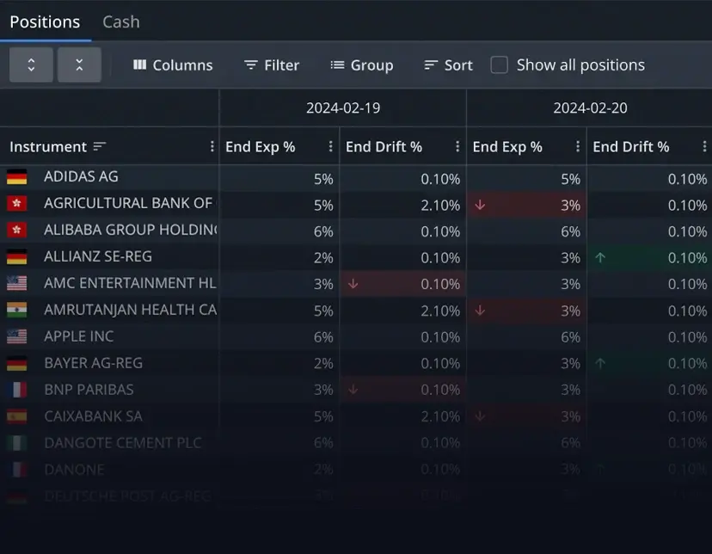Open column menu for 2024-02-19 End Exp %
Image resolution: width=712 pixels, height=554 pixels.
(331, 147)
